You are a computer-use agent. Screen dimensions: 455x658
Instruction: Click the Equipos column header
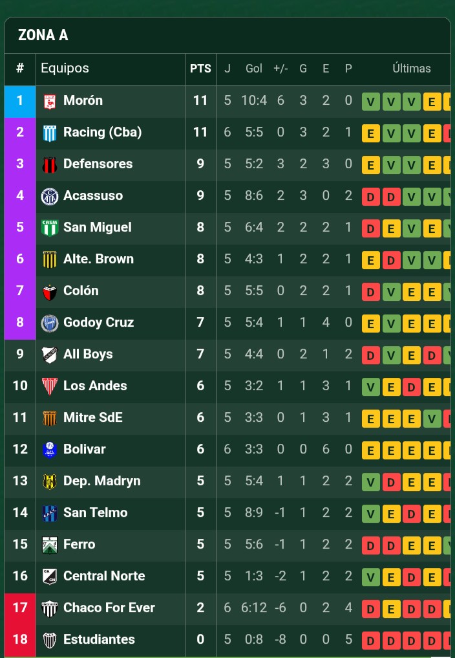click(65, 69)
